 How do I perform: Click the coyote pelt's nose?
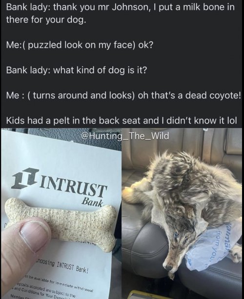point(169,267)
